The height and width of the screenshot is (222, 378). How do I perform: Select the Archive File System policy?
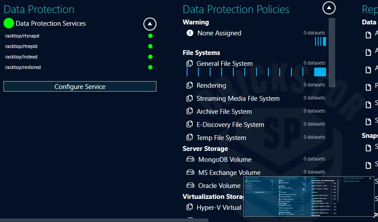[224, 112]
